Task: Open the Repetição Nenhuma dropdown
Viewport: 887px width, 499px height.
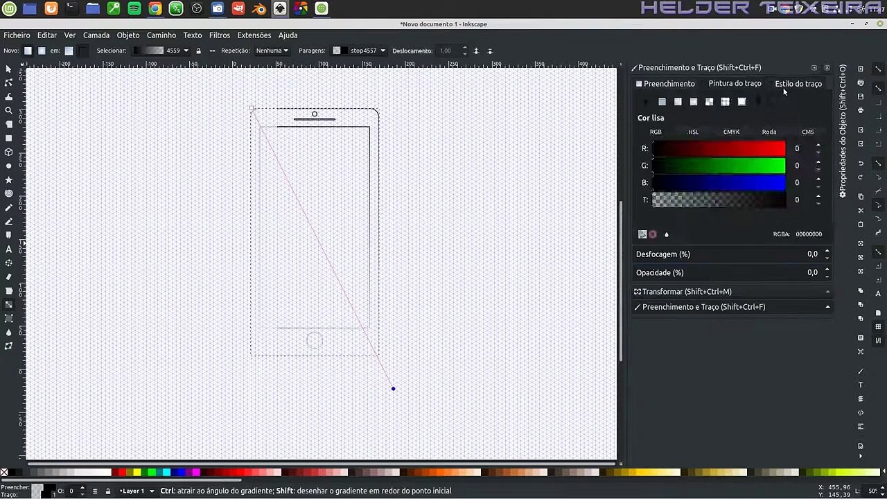Action: coord(271,51)
